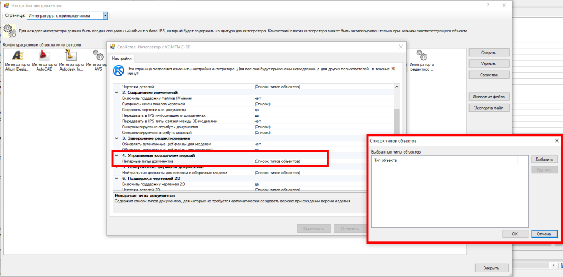The image size is (563, 277).
Task: Open the Страница dropdown list
Action: pyautogui.click(x=106, y=16)
